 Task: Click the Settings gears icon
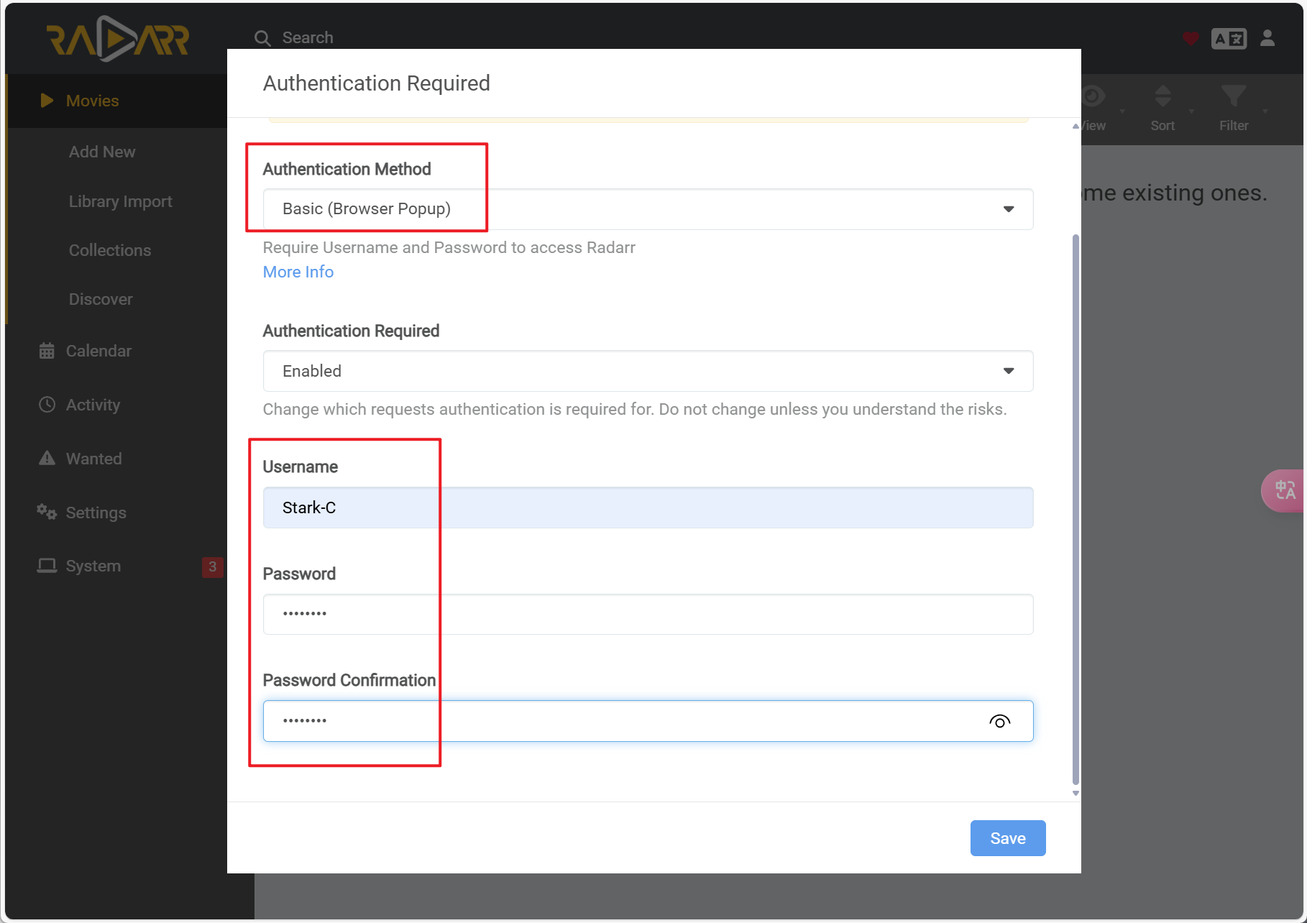coord(47,512)
